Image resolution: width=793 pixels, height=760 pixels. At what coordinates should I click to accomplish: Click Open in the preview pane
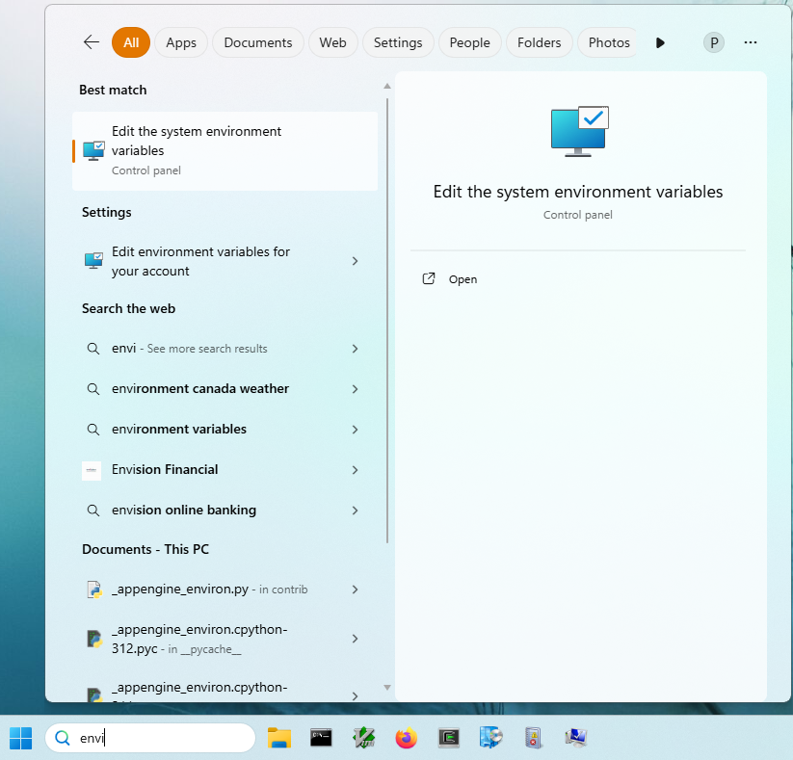463,279
